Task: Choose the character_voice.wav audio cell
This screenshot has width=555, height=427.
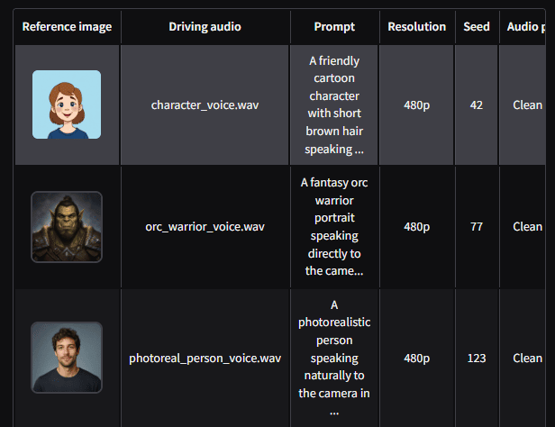Action: tap(205, 105)
